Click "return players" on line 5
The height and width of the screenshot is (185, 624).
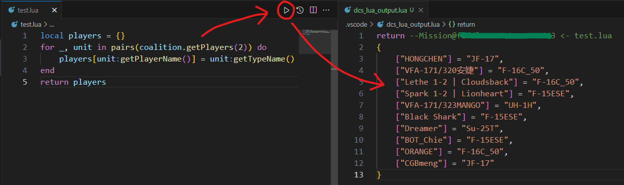74,82
